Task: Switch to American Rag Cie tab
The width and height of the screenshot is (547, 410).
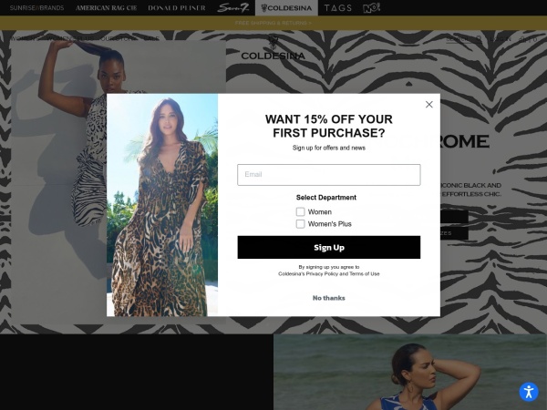Action: (106, 7)
